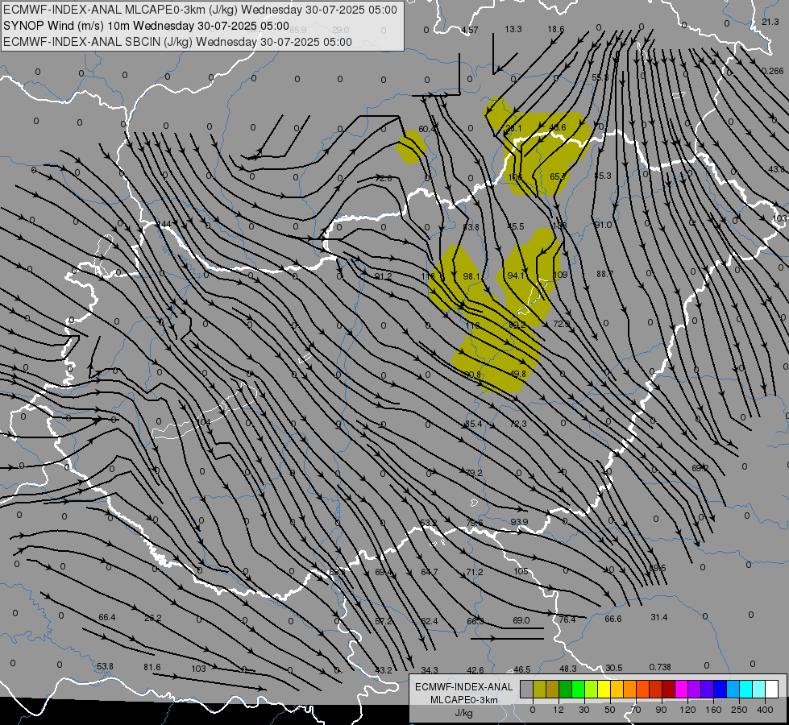The height and width of the screenshot is (725, 789).
Task: Click the map value '64.7'
Action: (x=430, y=572)
